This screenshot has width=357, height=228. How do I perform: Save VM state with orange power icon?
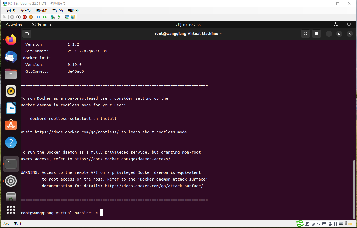pos(31,17)
